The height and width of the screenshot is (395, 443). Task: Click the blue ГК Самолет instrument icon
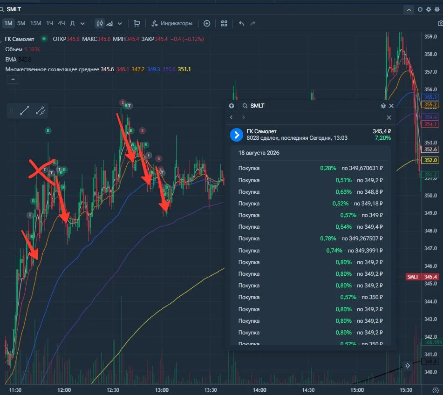coord(237,135)
